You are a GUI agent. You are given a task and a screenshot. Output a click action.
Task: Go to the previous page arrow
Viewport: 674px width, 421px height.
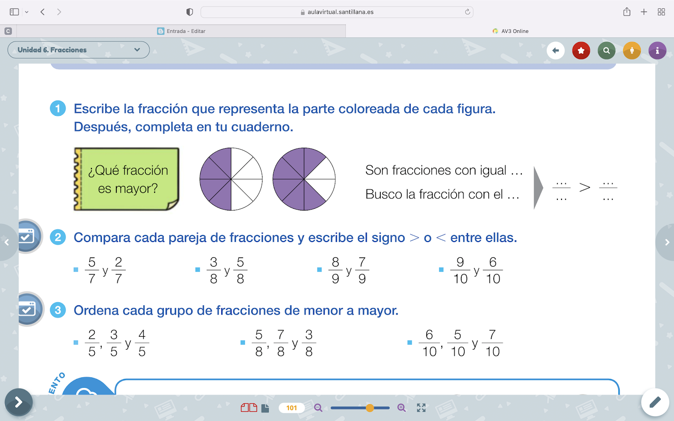[7, 242]
